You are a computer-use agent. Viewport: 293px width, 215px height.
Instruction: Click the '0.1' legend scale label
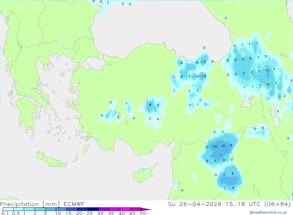click(5, 213)
